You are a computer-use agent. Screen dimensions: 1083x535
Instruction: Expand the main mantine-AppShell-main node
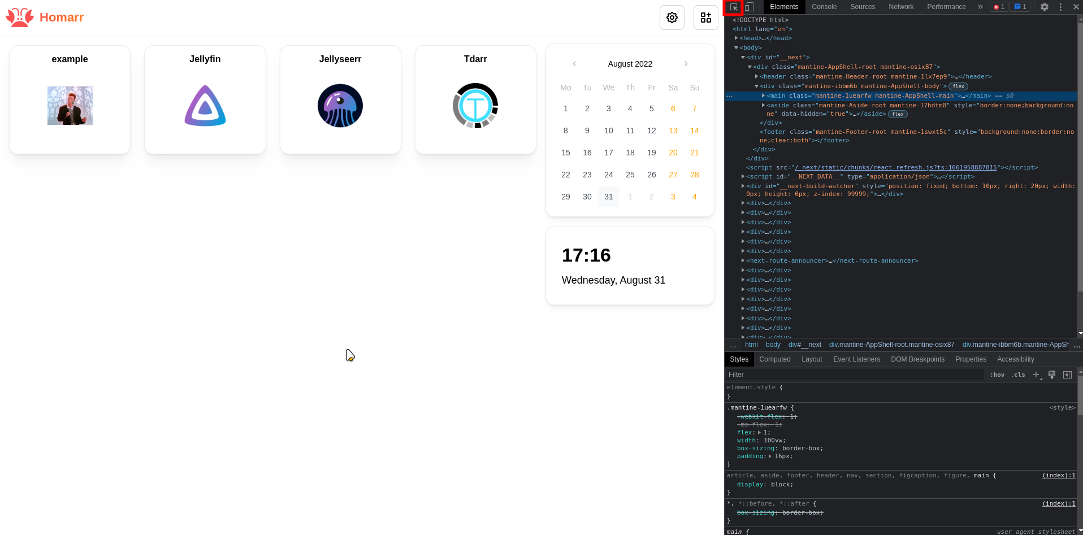(x=763, y=95)
